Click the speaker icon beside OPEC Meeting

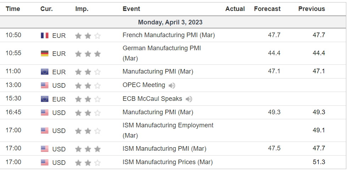(x=172, y=85)
